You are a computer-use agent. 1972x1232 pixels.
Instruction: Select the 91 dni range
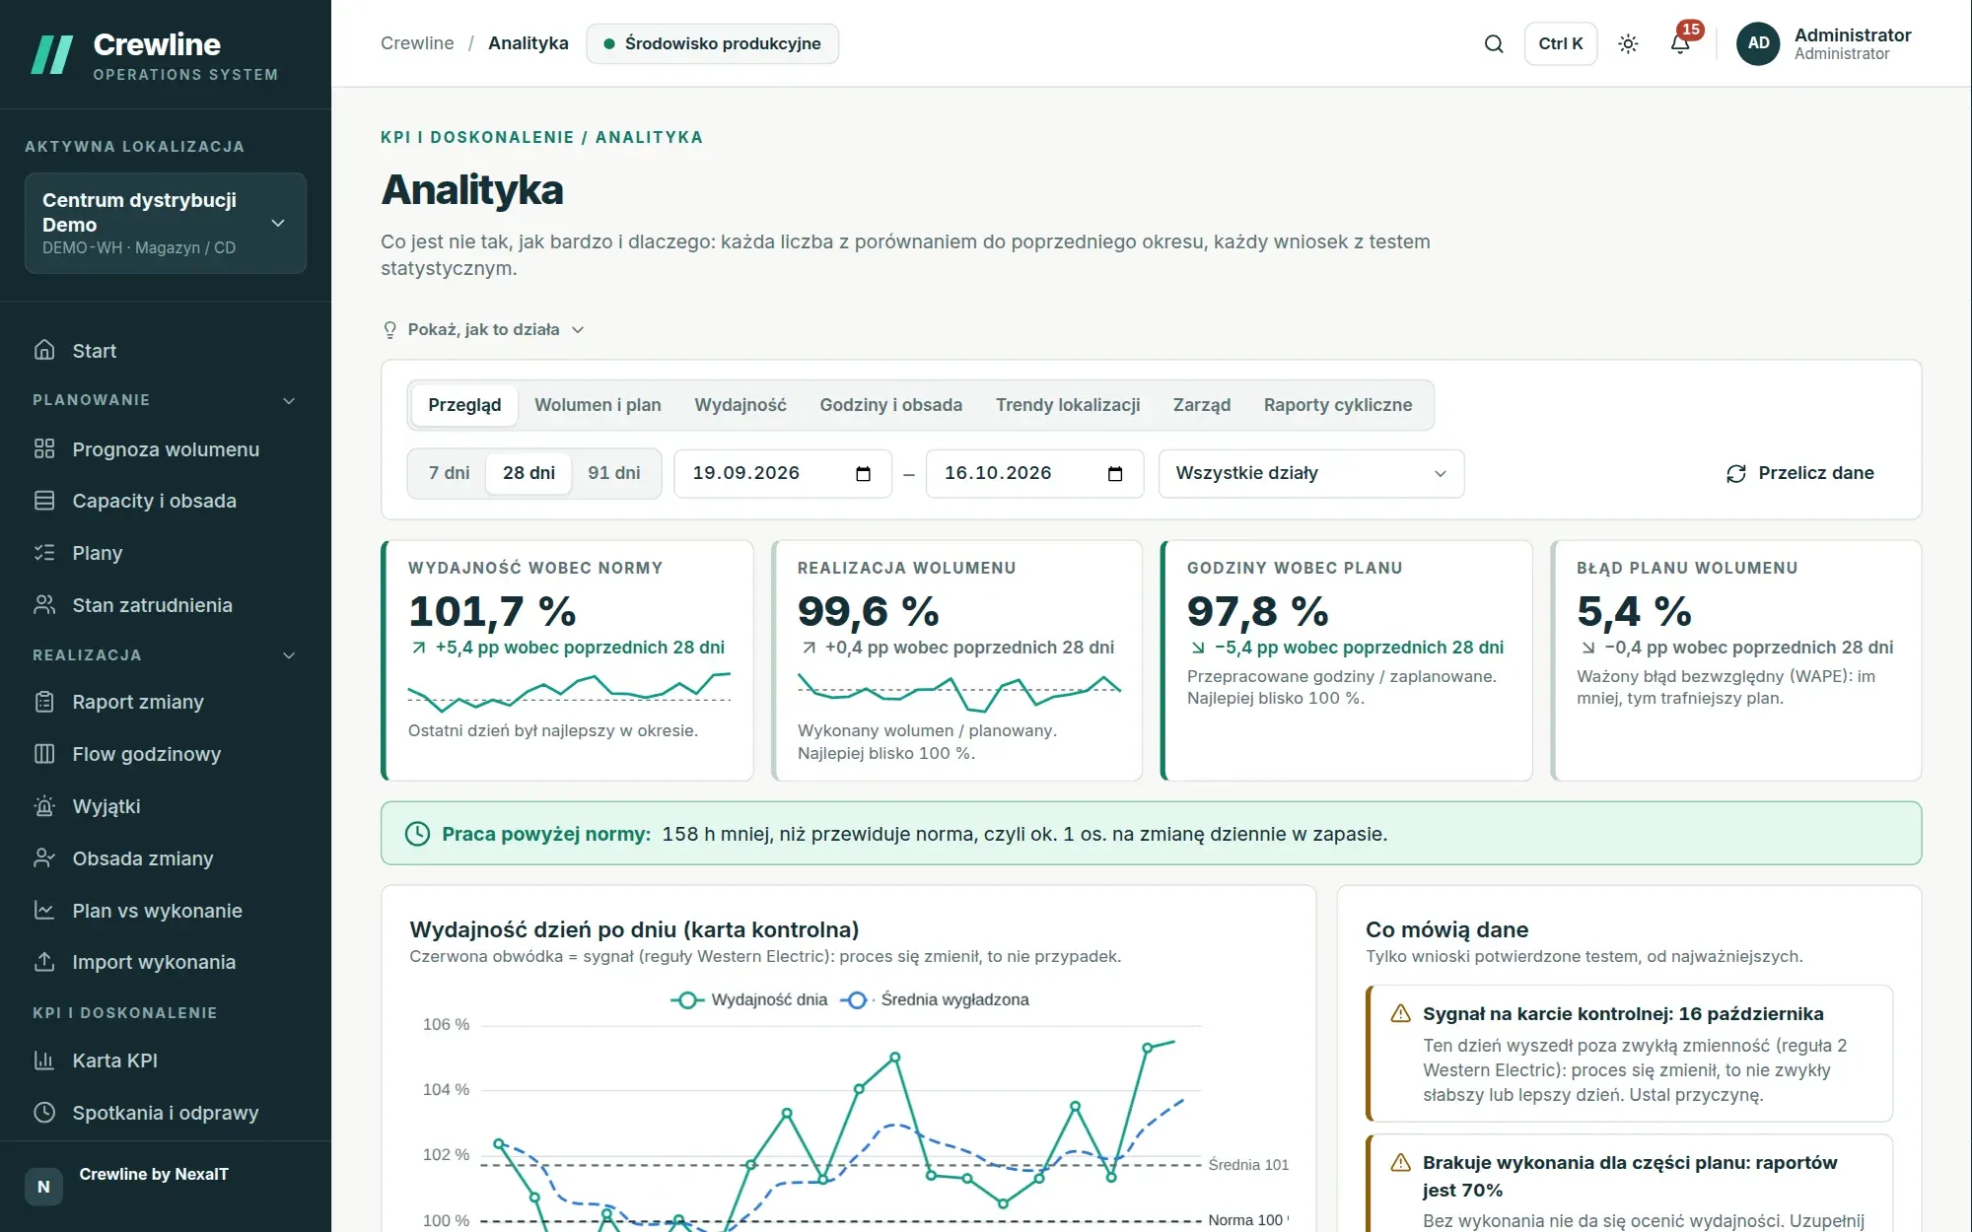(614, 473)
